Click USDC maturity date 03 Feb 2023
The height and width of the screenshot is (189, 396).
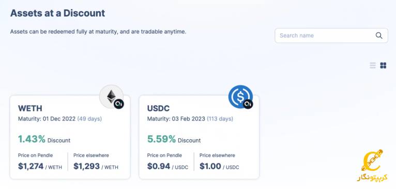point(188,119)
